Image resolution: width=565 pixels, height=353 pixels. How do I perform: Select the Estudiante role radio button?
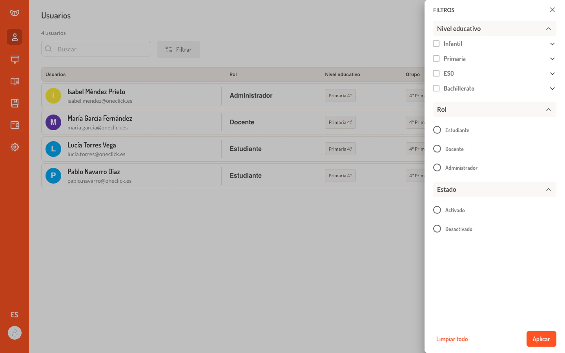437,130
